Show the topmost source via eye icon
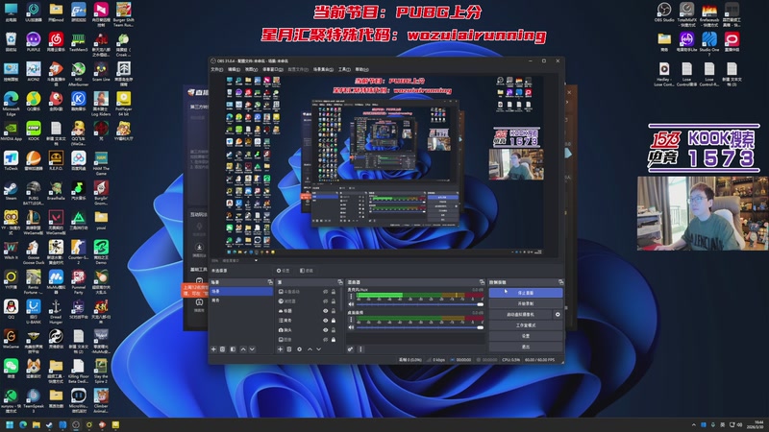The height and width of the screenshot is (432, 769). 325,292
